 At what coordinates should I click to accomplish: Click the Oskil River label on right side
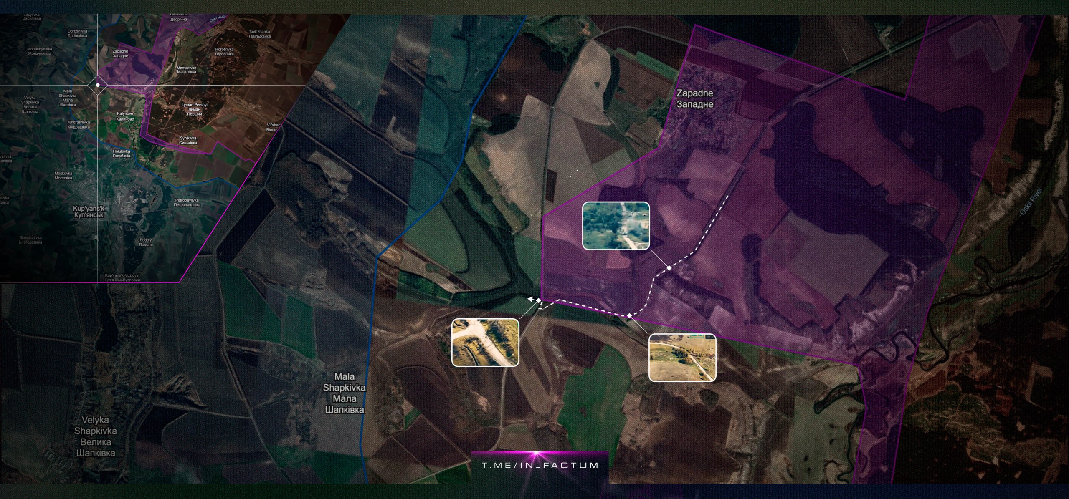pos(1031,202)
